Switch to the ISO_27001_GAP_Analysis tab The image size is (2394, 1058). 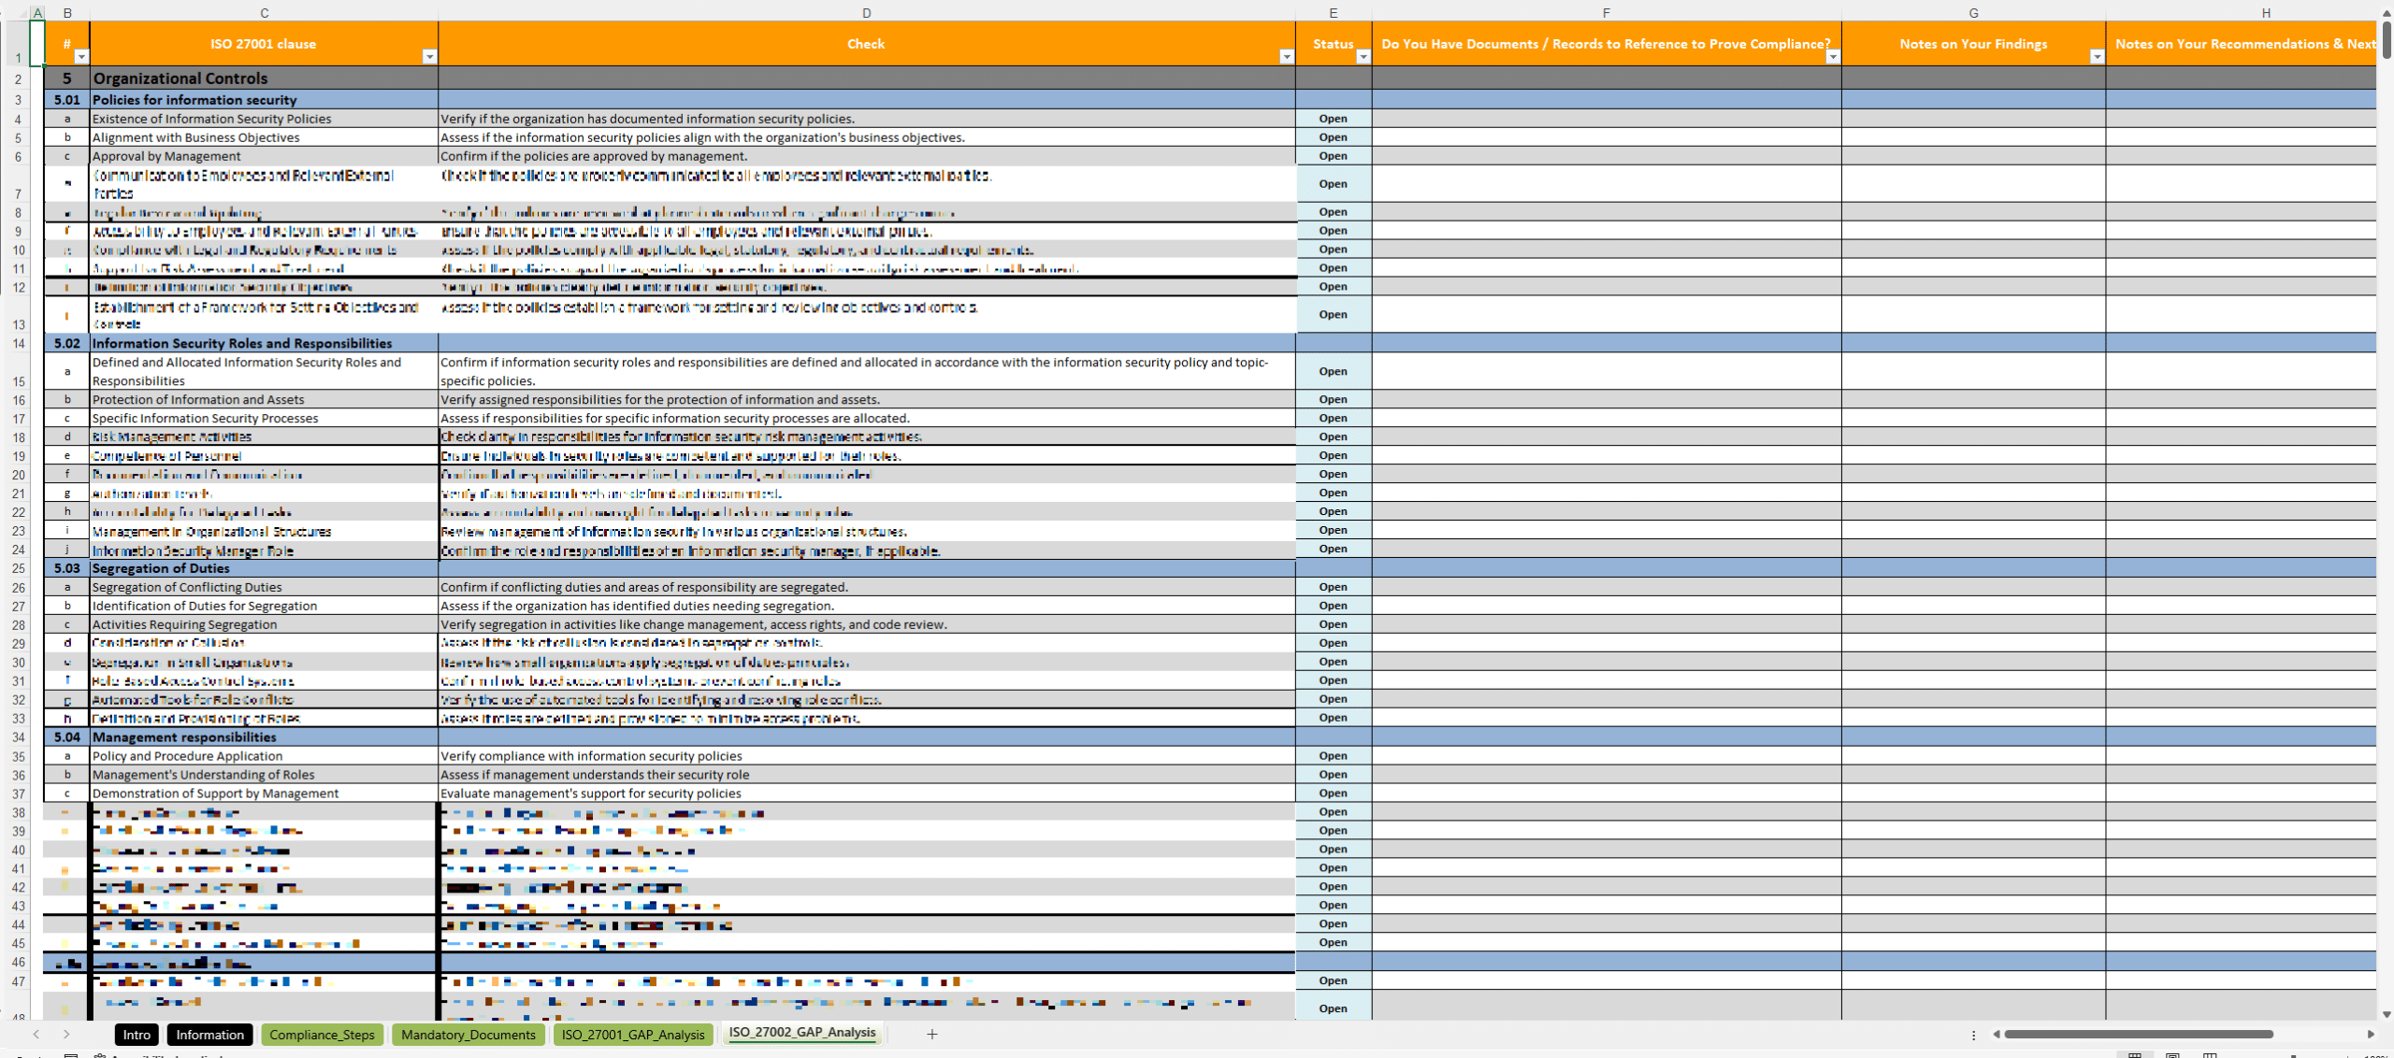tap(633, 1035)
